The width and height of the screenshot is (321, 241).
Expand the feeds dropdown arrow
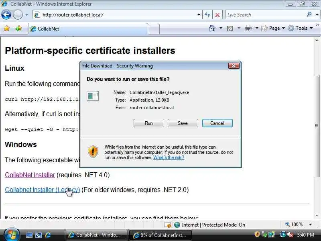tap(239, 28)
